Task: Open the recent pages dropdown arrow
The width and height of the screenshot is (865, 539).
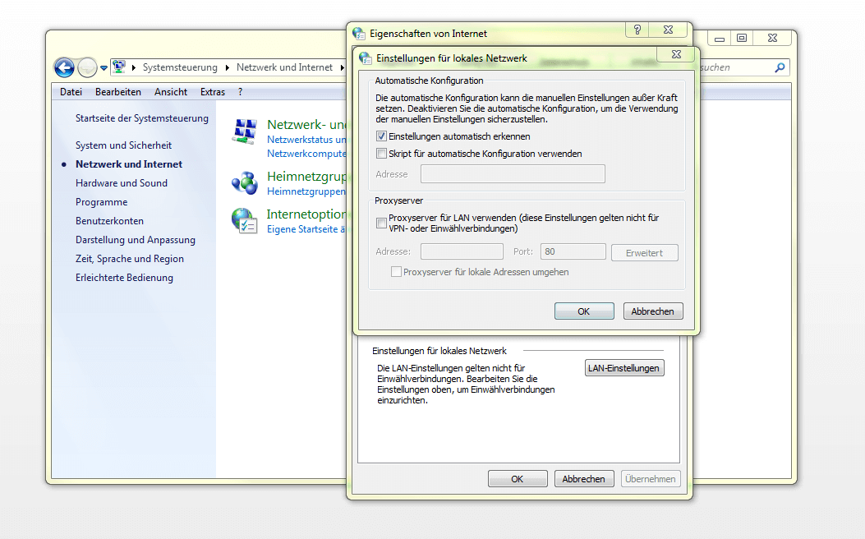Action: point(104,68)
